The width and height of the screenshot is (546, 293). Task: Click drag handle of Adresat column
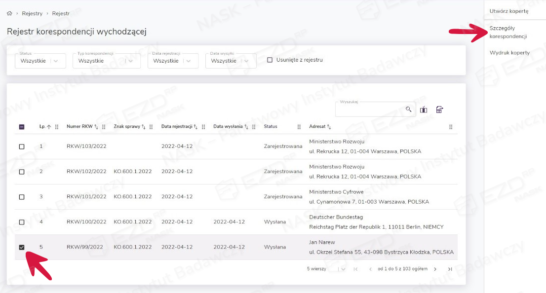[x=450, y=127]
